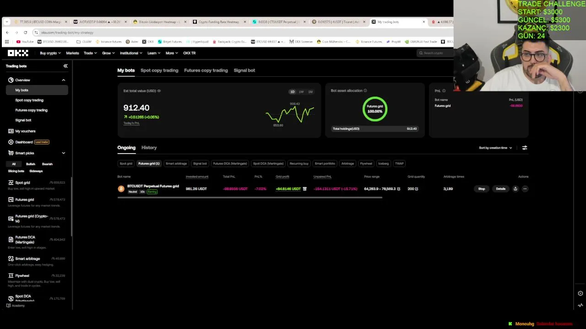Viewport: 586px width, 329px height.
Task: Collapse the Trading bots sidebar
Action: click(65, 66)
